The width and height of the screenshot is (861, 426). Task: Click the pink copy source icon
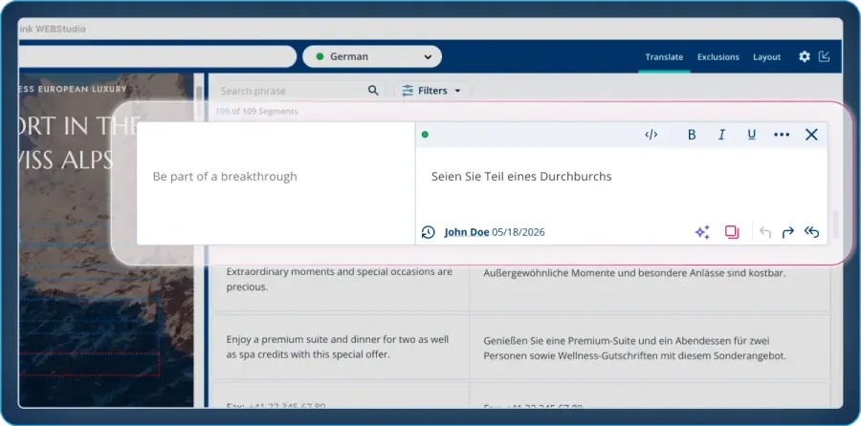(732, 232)
